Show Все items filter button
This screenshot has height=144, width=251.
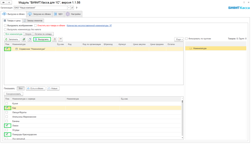click(x=21, y=88)
